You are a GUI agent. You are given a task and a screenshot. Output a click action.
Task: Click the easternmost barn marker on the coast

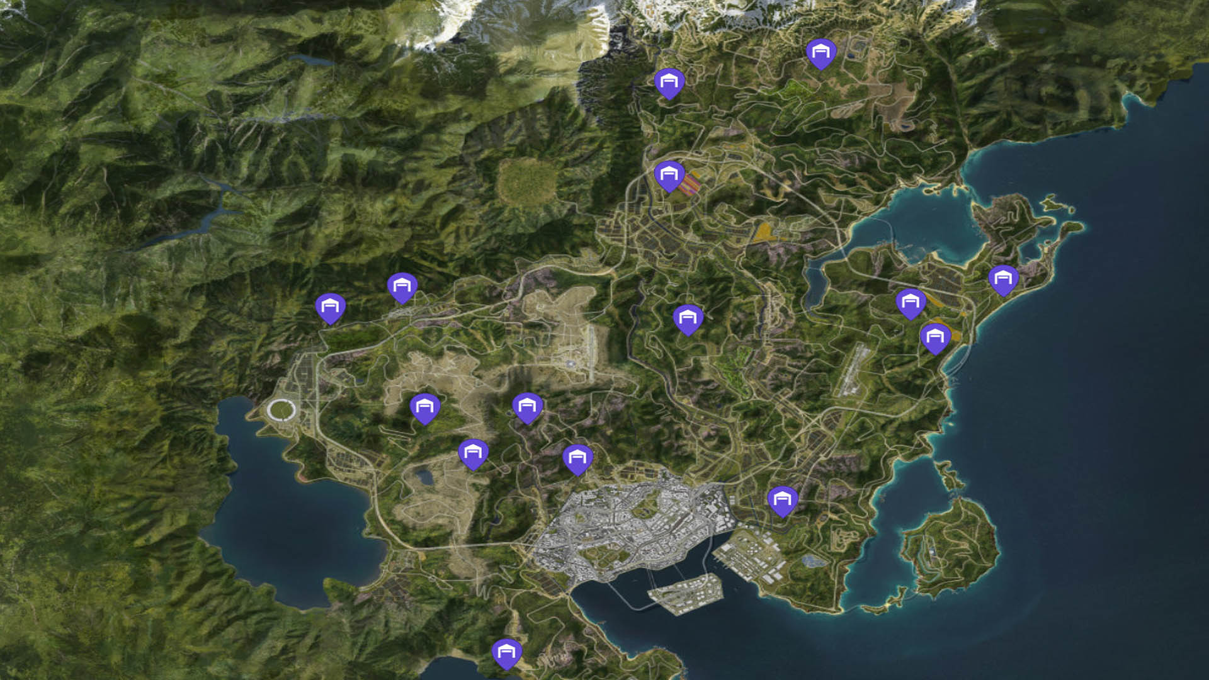1004,280
